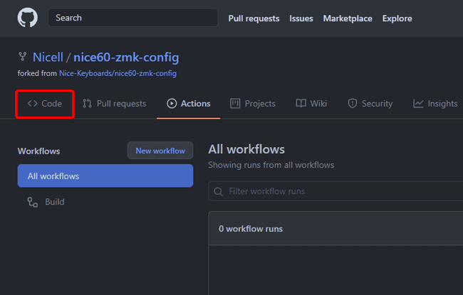Select the Actions tab
This screenshot has height=295, width=463.
click(x=189, y=104)
